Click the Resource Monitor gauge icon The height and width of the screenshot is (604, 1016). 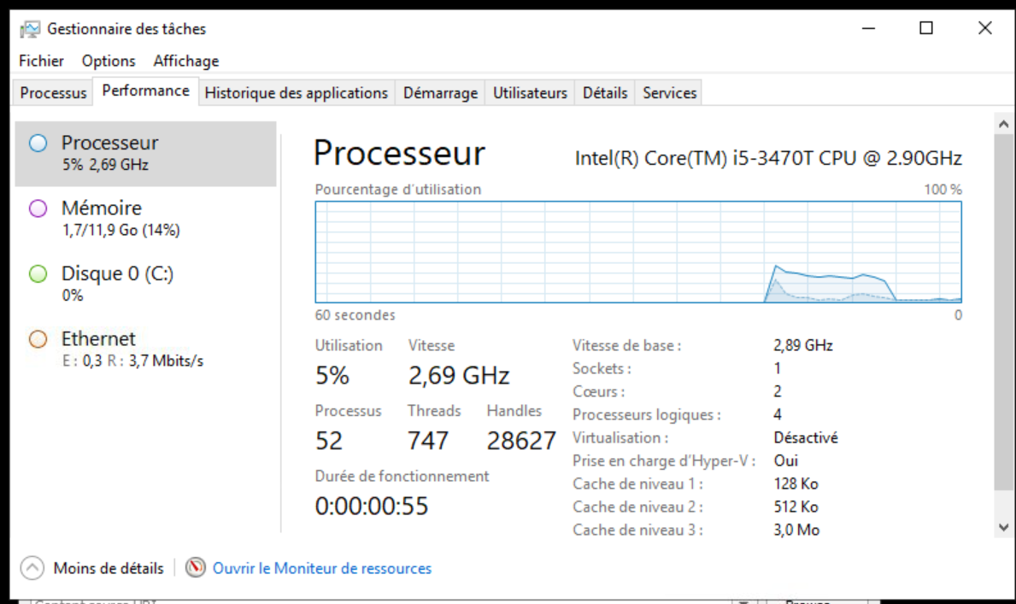tap(195, 568)
